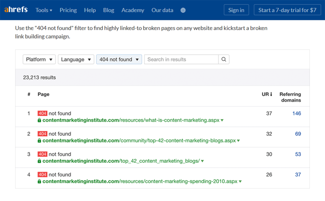Click the ahrefs logo

[x=16, y=9]
